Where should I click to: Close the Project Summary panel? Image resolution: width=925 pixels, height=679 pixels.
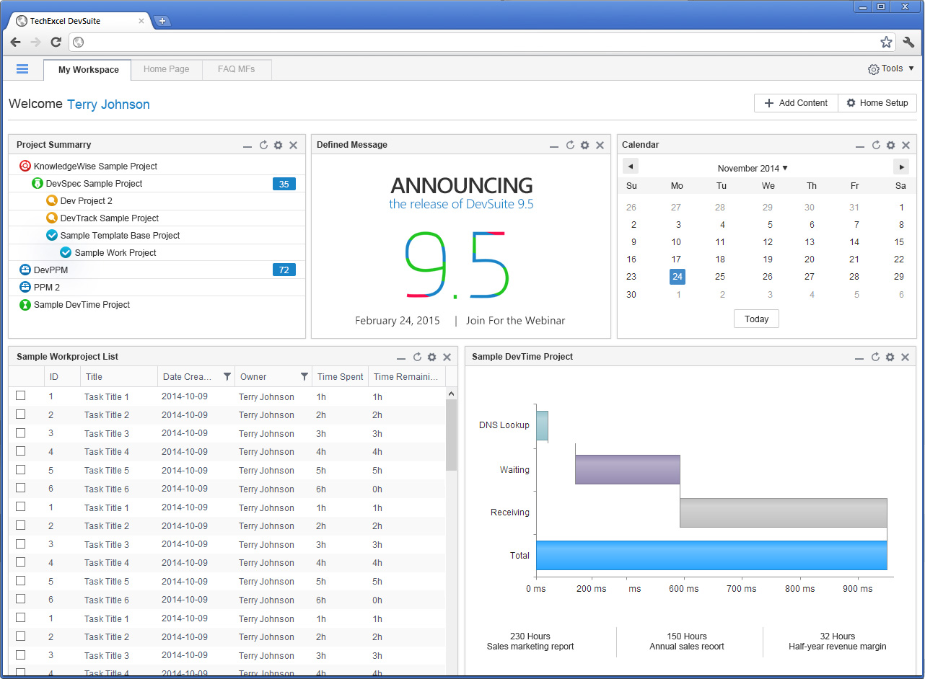pos(294,145)
